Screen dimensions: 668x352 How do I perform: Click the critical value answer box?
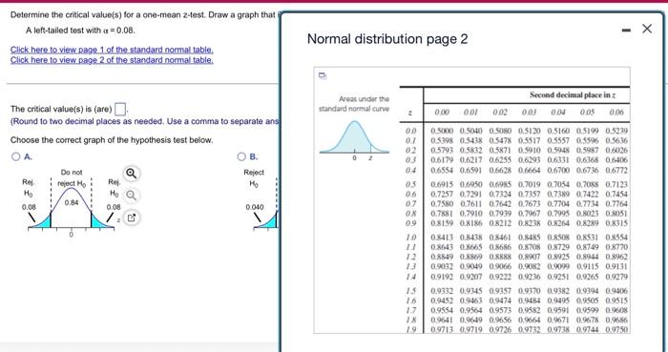[x=120, y=110]
